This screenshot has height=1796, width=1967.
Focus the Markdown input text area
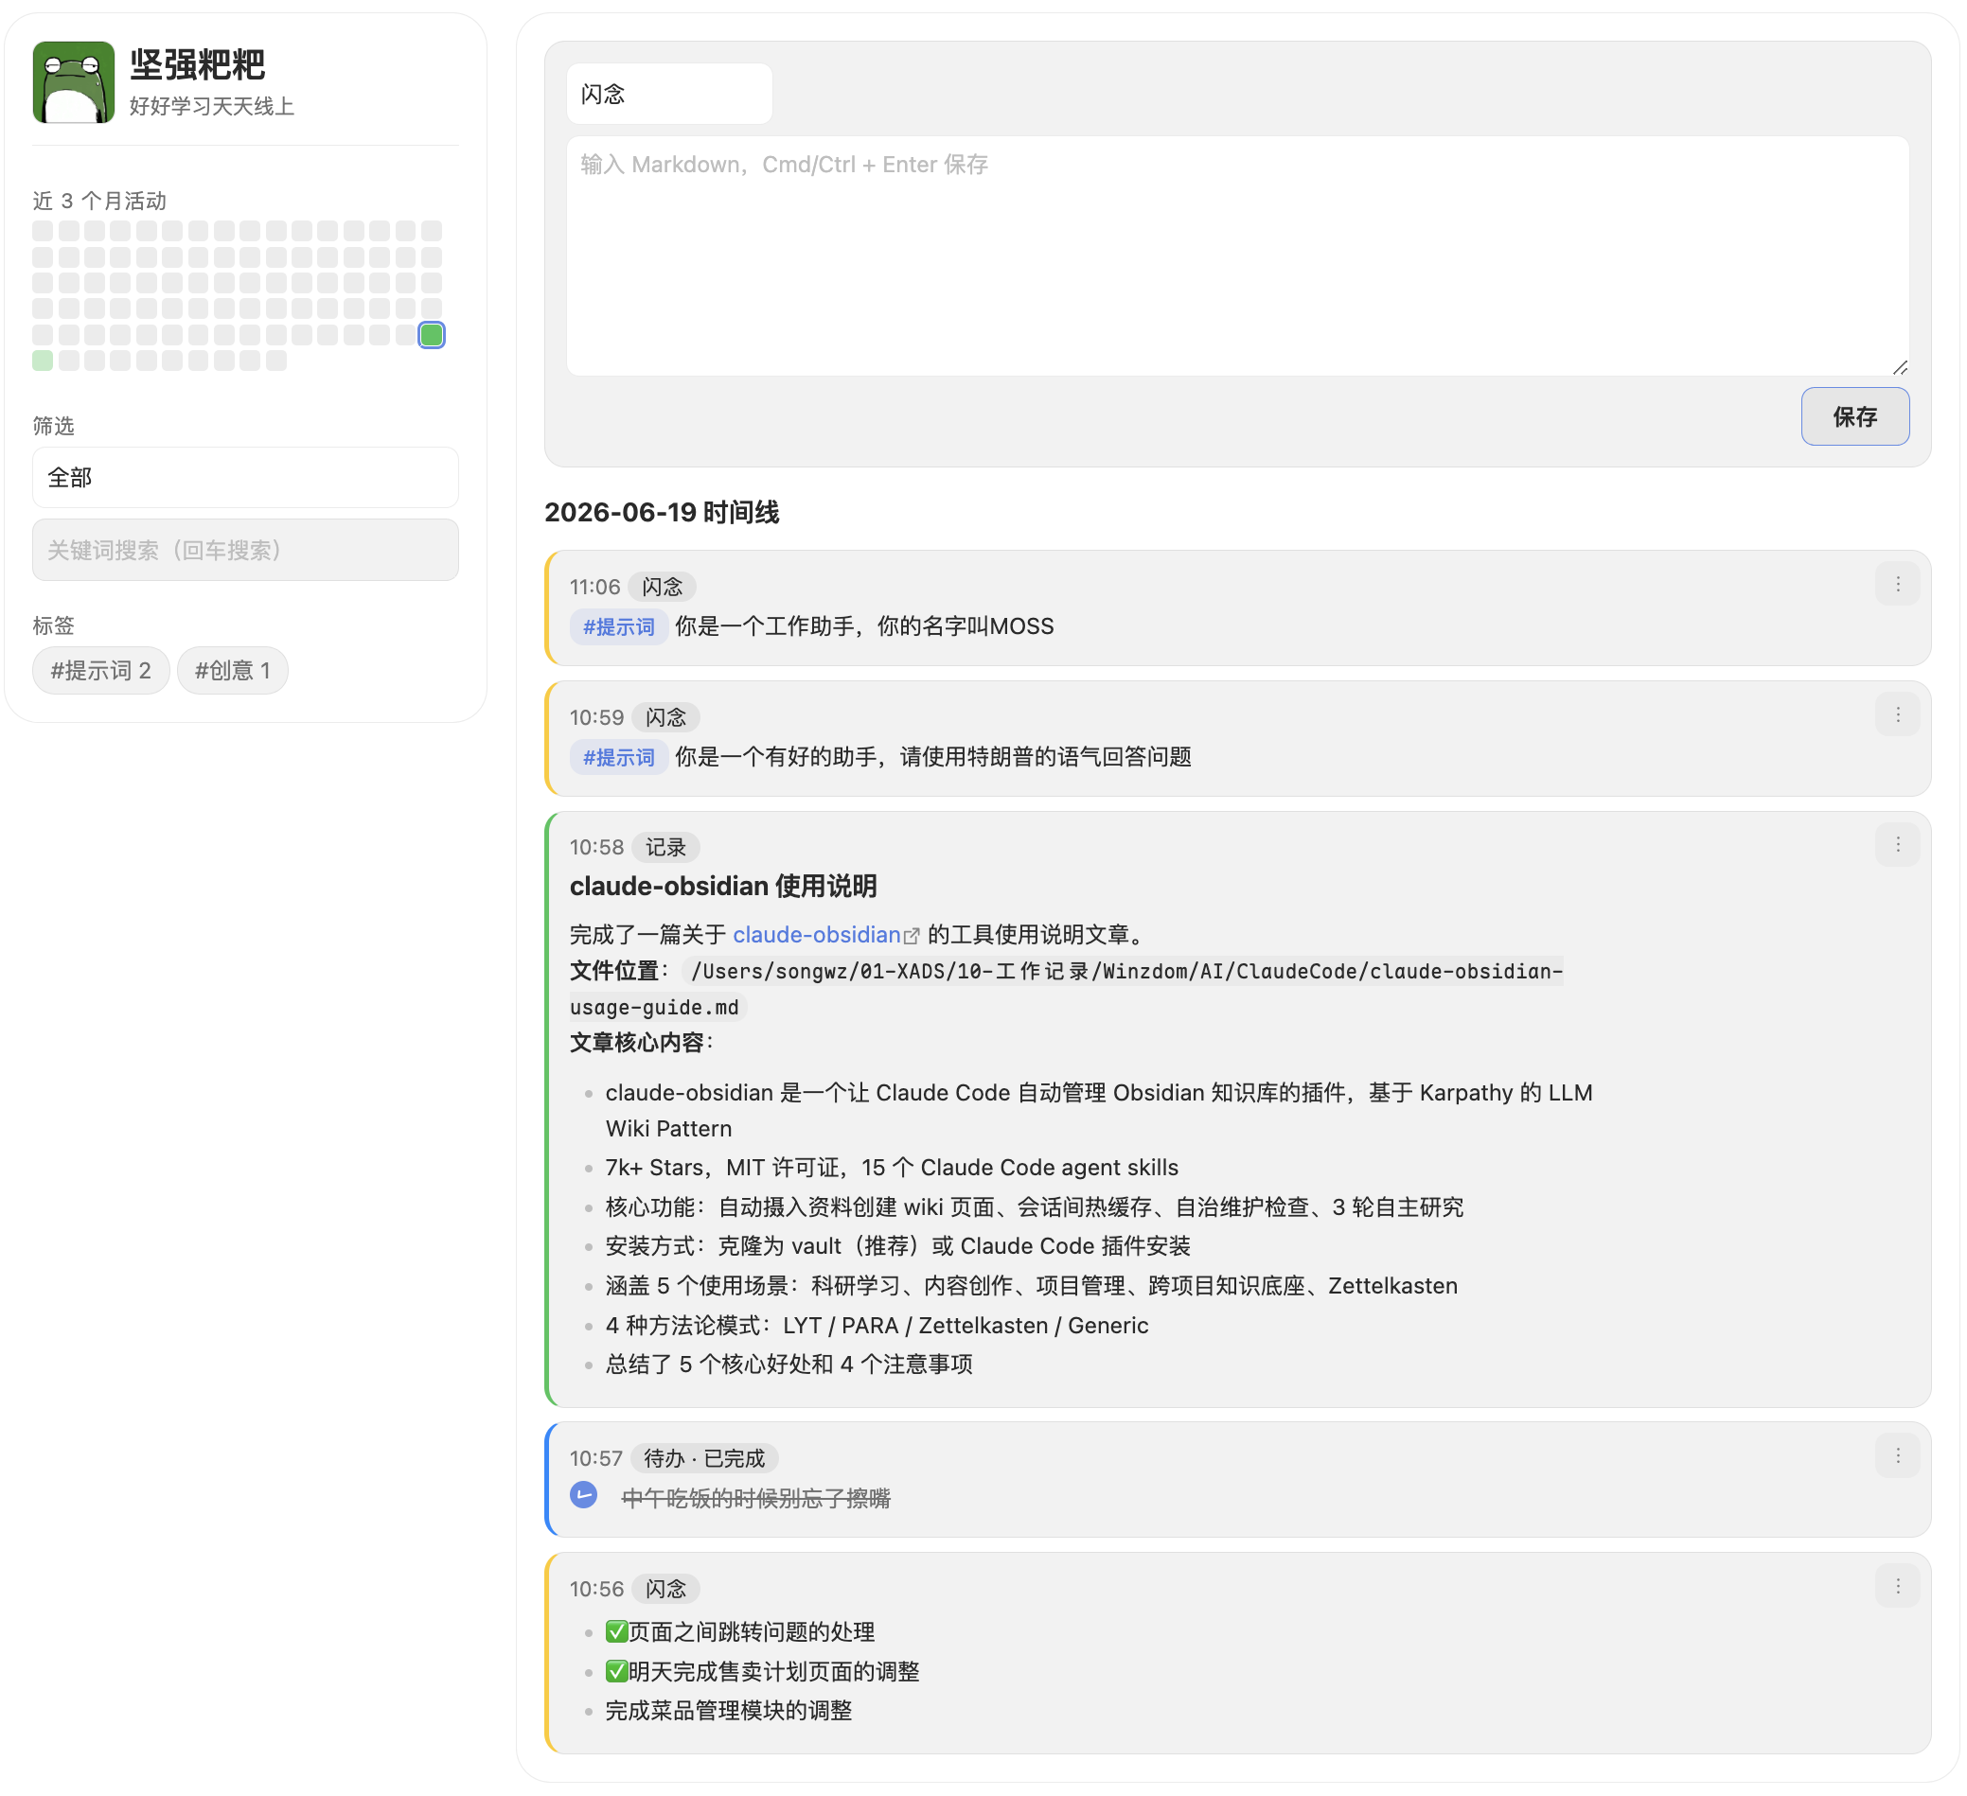pos(1237,255)
